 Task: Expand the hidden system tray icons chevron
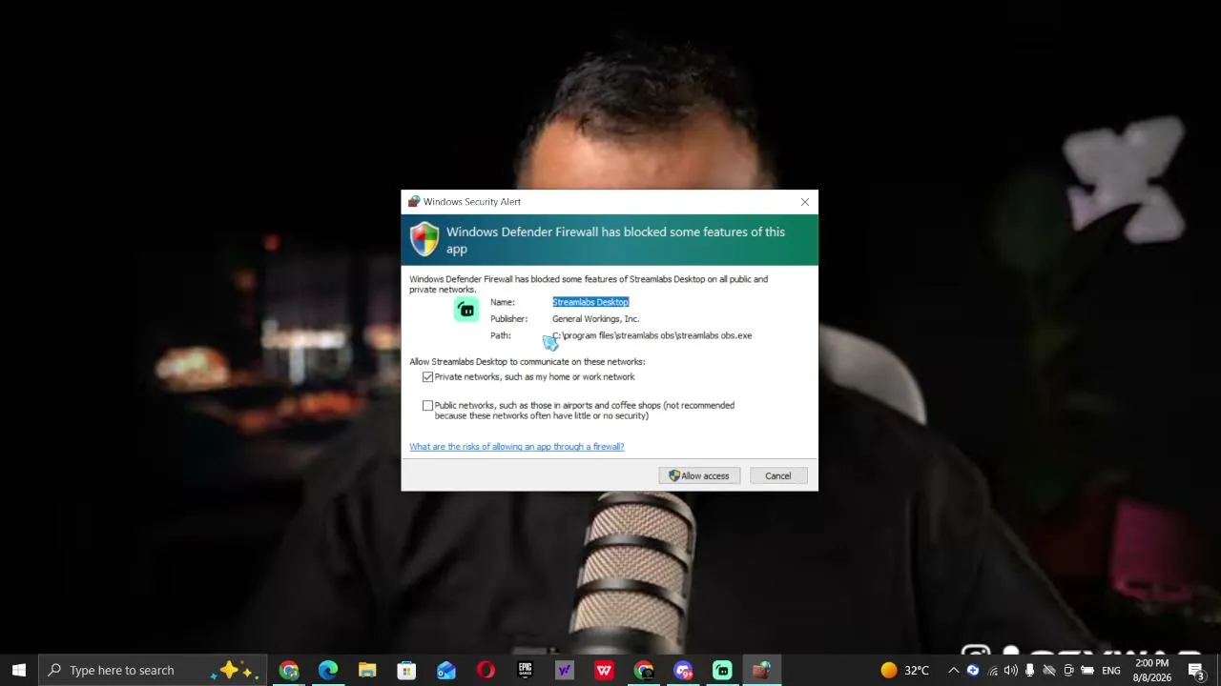(x=953, y=671)
